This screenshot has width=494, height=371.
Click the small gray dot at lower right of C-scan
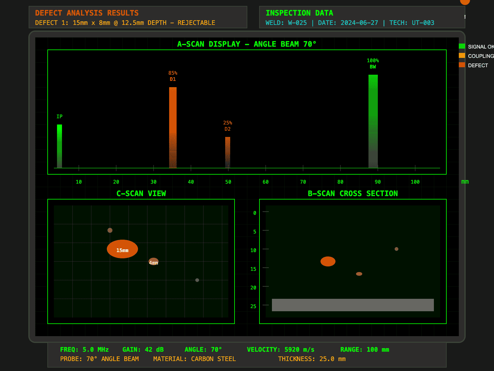click(197, 280)
